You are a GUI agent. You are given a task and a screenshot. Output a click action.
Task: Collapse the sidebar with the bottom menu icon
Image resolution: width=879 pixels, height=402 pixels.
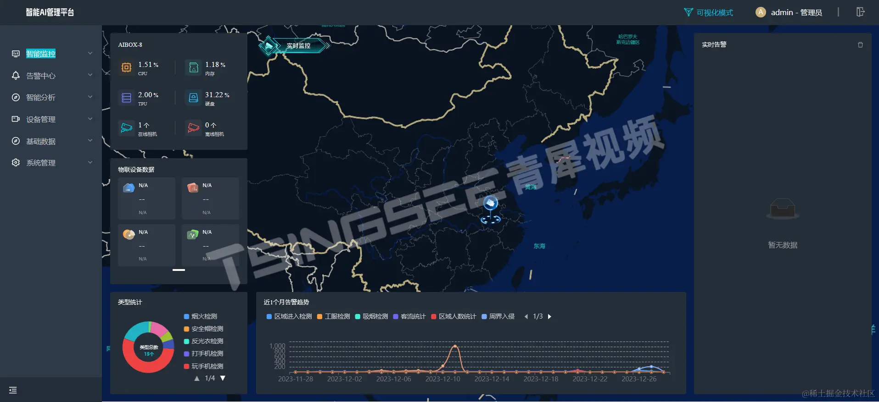coord(13,390)
